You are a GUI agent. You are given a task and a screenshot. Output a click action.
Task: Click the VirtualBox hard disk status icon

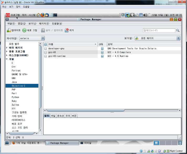point(141,151)
